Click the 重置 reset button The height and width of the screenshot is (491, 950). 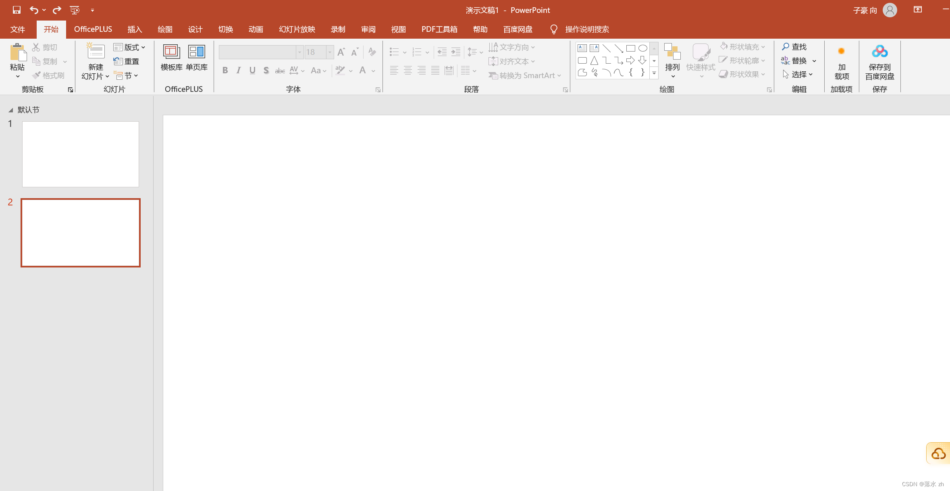(x=127, y=61)
